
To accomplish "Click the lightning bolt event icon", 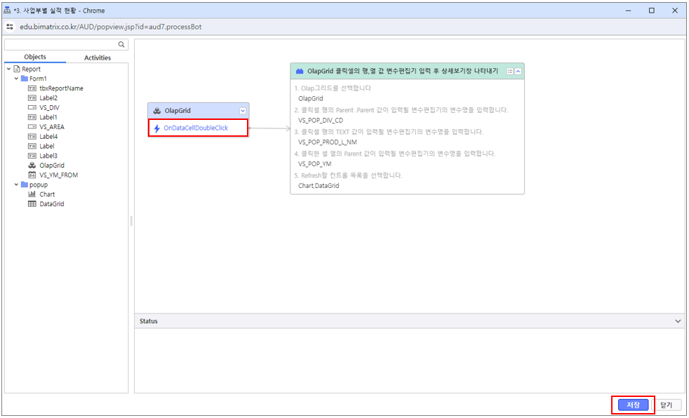I will (x=157, y=128).
